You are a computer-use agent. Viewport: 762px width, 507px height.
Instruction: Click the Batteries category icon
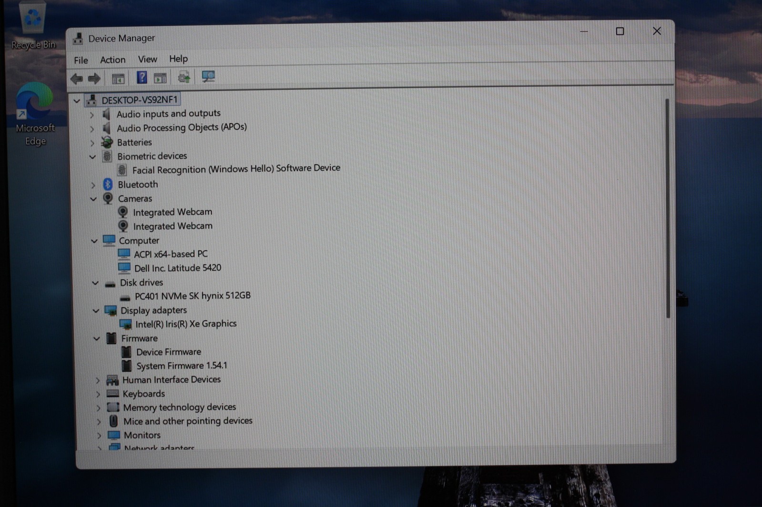click(x=107, y=142)
